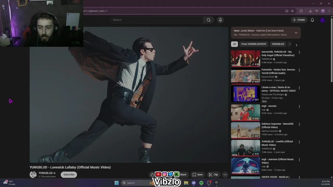
Task: Open the Windows Start menu
Action: coord(117,183)
